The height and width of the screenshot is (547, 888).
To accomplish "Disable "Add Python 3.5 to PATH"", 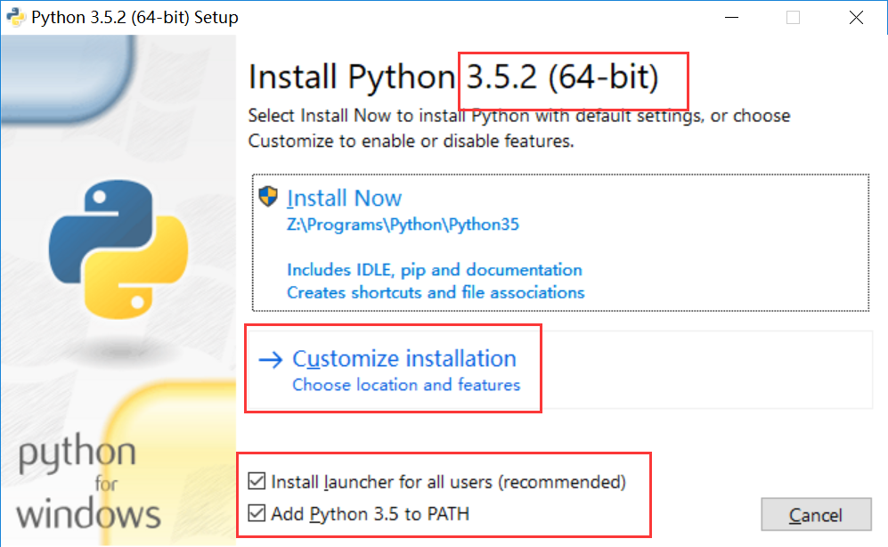I will (x=257, y=513).
